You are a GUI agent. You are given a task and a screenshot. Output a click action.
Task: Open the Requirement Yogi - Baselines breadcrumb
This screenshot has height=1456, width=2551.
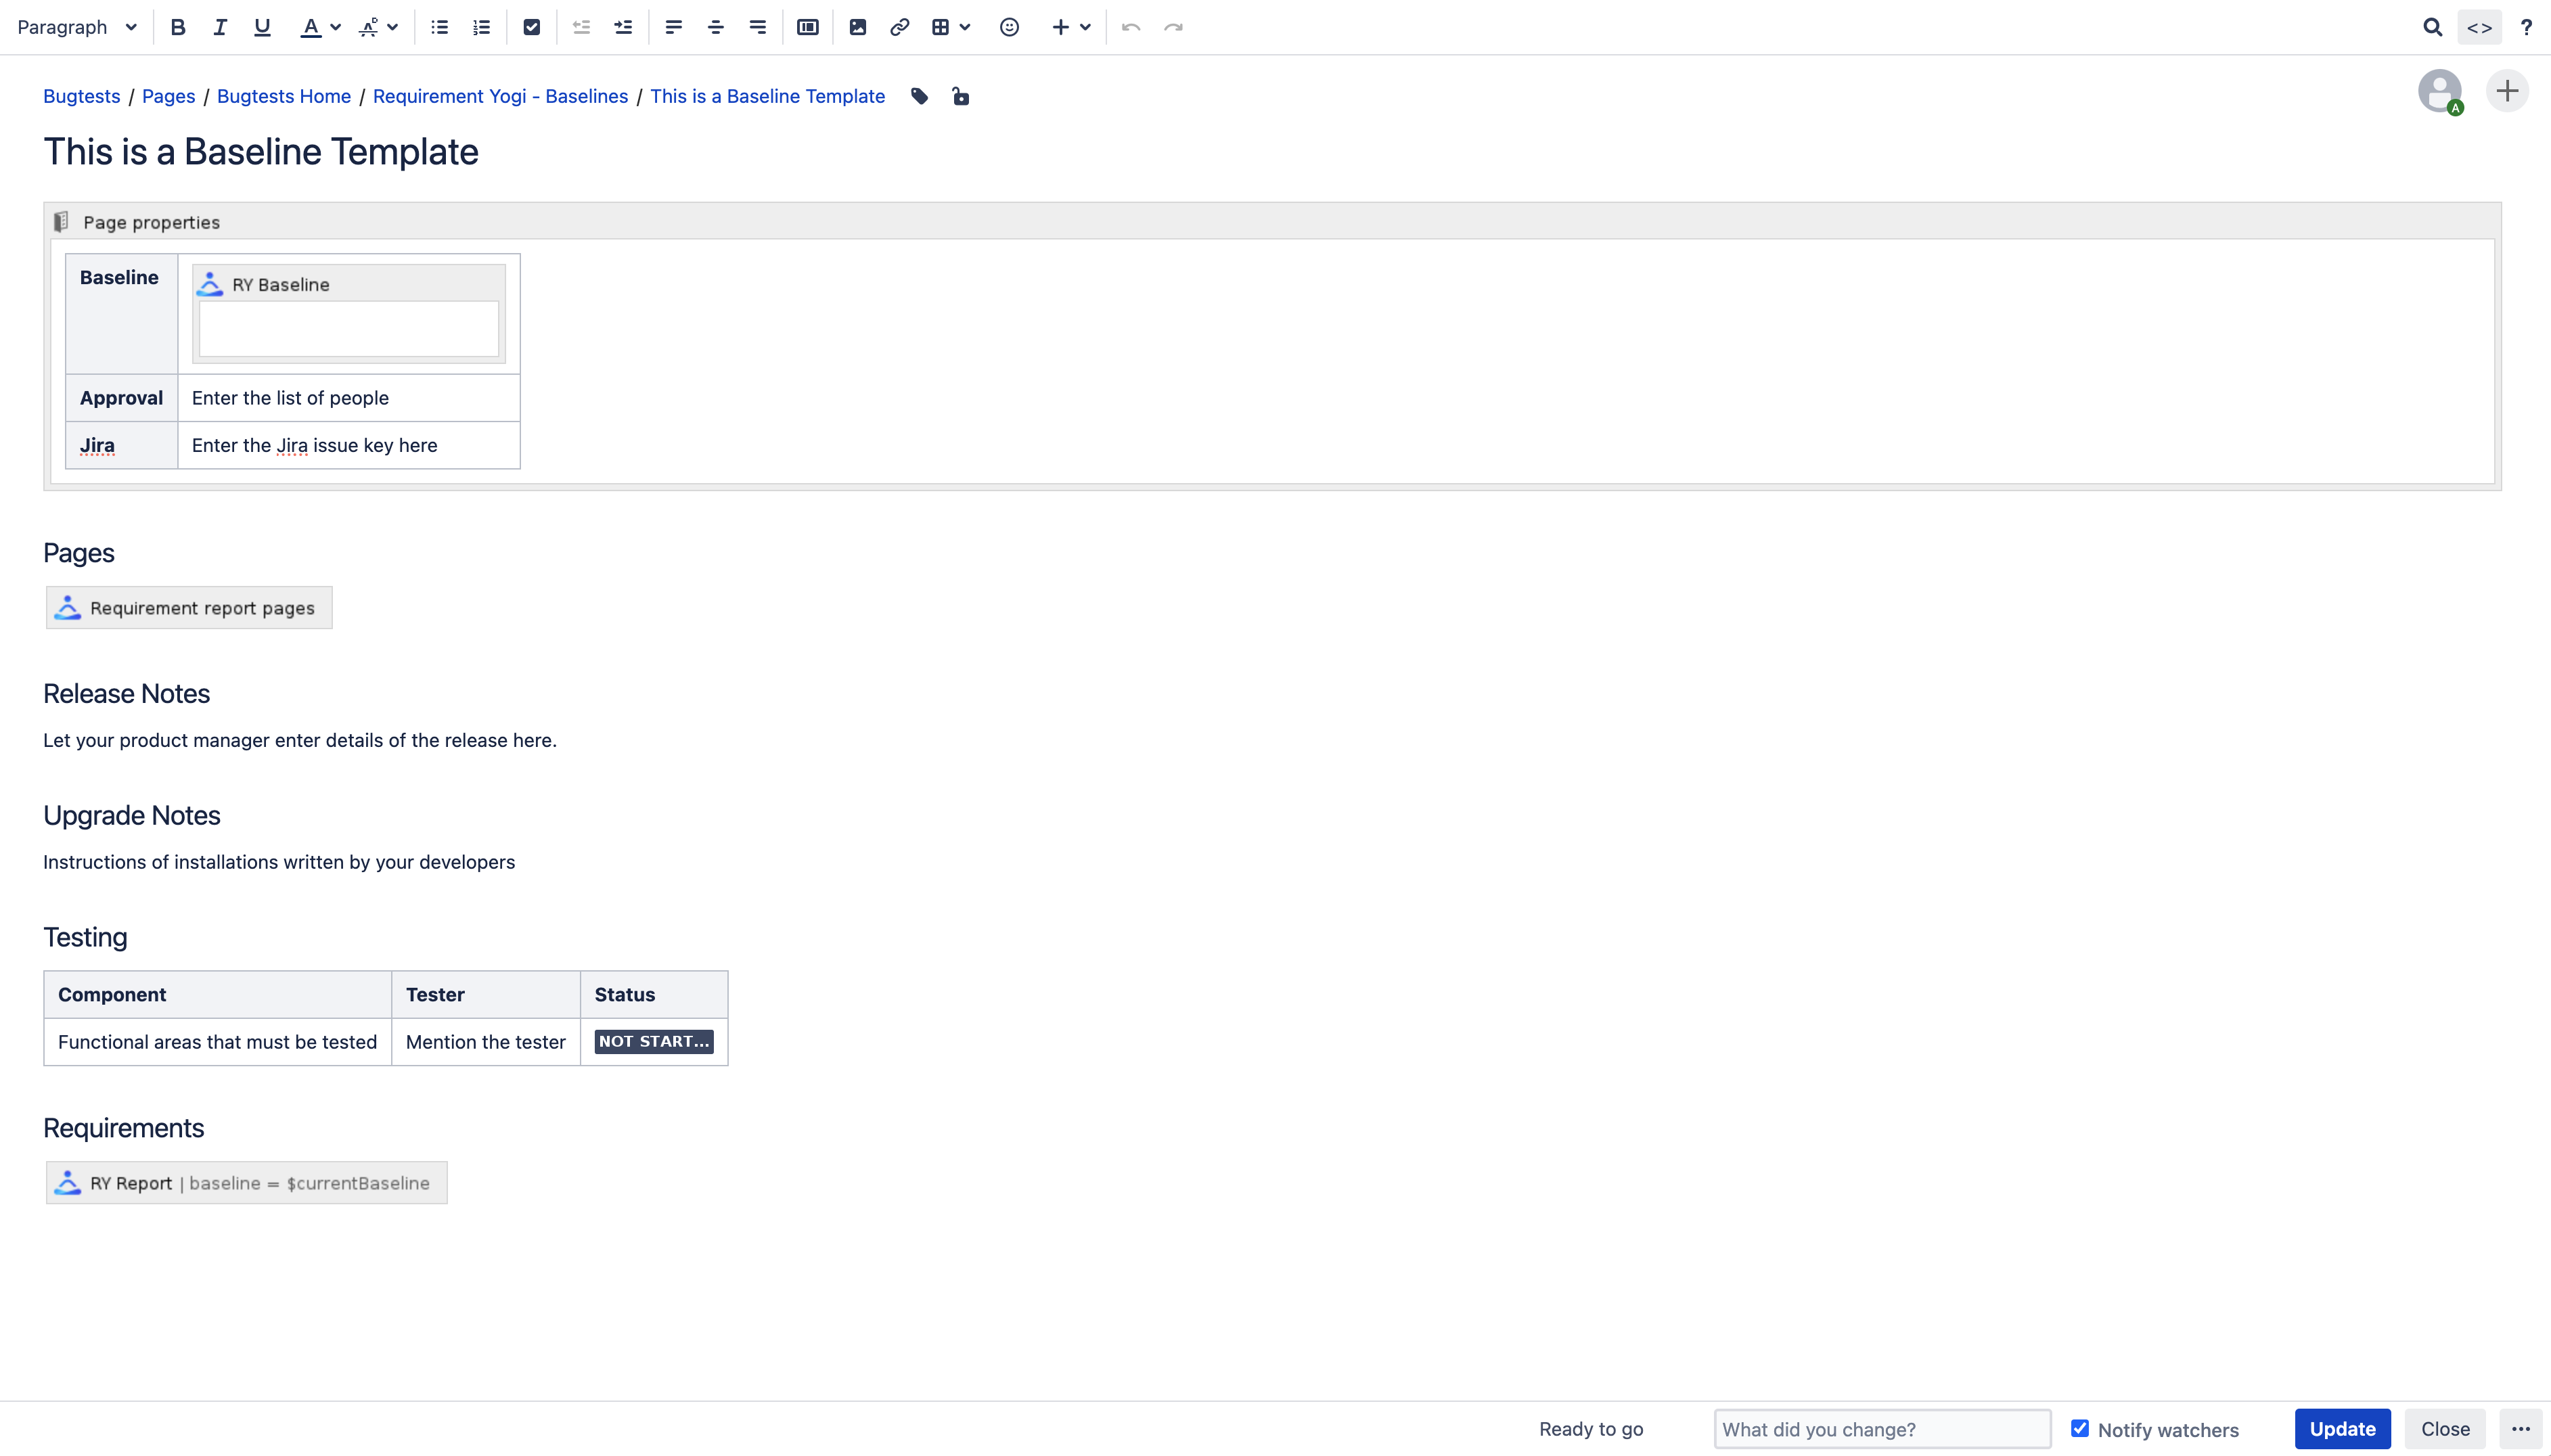point(500,96)
